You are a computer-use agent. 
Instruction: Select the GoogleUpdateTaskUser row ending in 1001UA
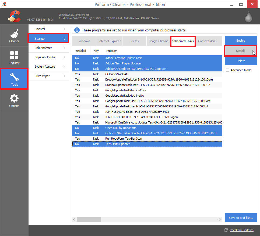click(147, 106)
